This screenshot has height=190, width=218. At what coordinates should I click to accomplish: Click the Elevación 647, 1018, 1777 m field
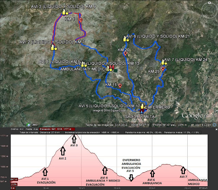pyautogui.click(x=57, y=129)
